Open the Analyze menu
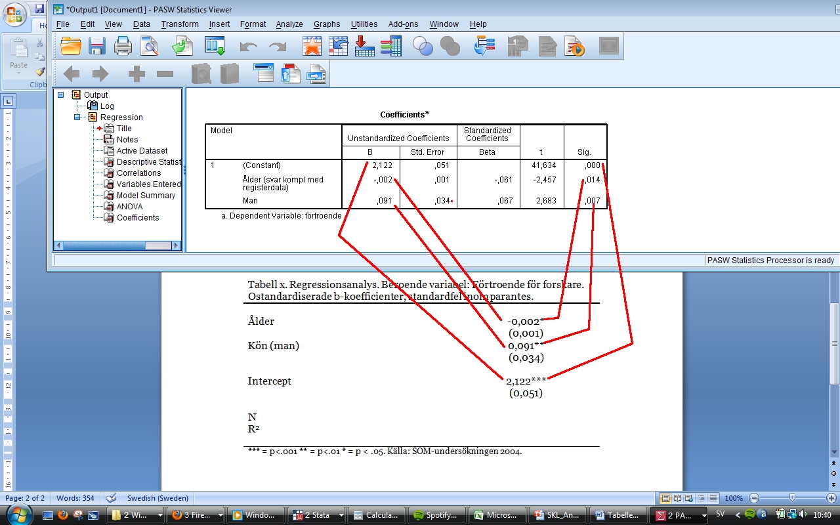 coord(289,24)
